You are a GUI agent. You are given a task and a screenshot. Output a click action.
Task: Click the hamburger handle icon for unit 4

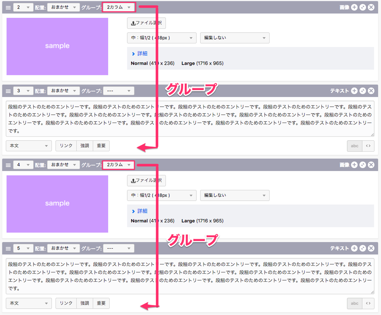8,165
